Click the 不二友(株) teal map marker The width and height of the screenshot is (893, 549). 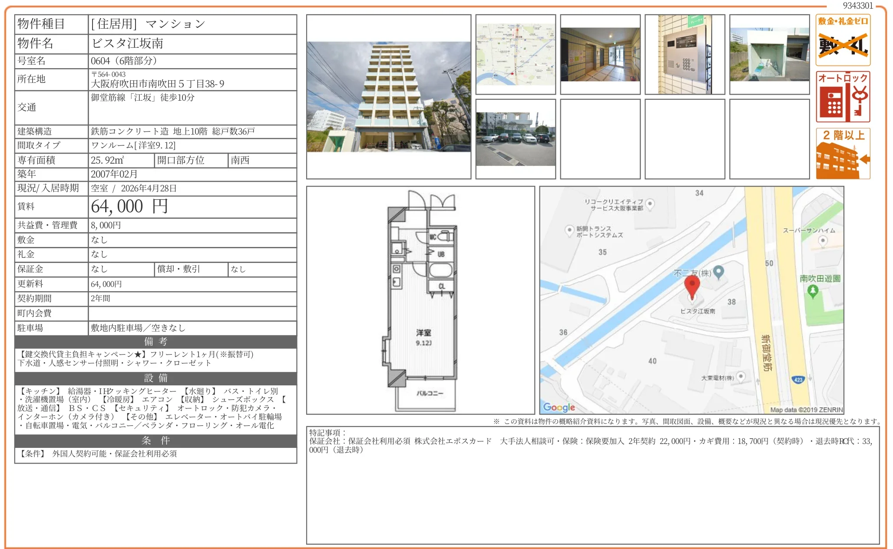tap(719, 272)
